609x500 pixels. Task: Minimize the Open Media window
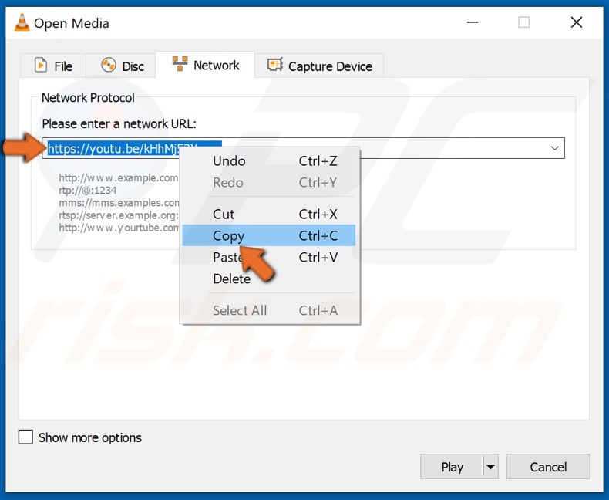click(473, 22)
